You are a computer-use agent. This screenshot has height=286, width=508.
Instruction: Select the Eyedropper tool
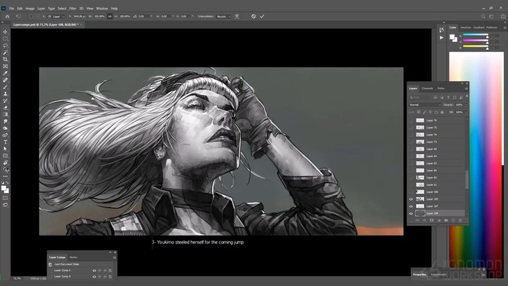point(6,73)
